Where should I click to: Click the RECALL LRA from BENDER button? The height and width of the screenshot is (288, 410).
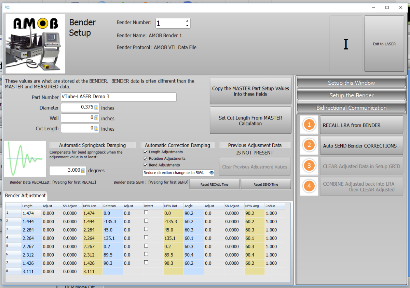361,125
